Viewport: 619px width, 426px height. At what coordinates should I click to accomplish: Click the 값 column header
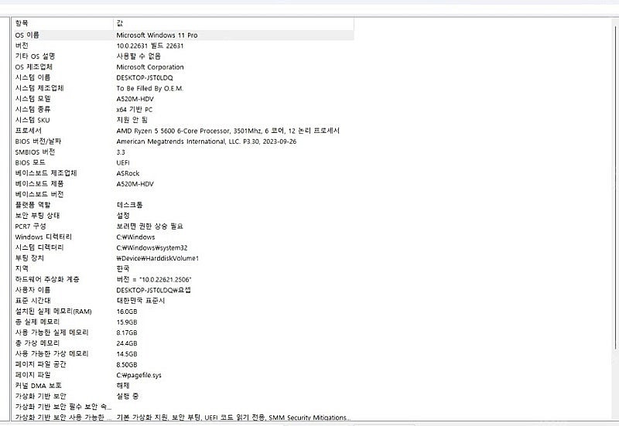tap(120, 24)
